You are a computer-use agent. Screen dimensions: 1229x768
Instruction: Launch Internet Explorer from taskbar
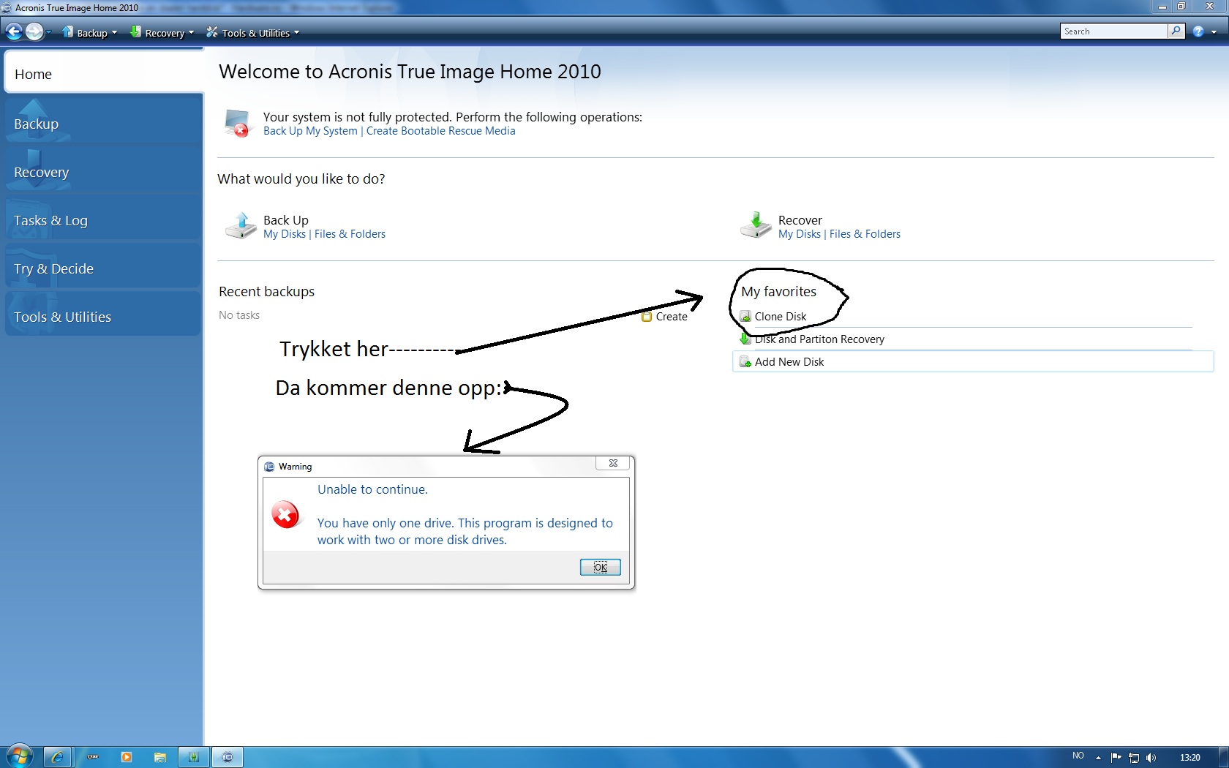57,757
